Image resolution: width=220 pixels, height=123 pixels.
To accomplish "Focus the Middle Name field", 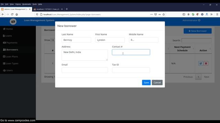I will pyautogui.click(x=144, y=40).
